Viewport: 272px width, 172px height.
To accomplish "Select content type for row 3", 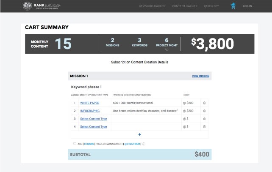I will tap(93, 119).
